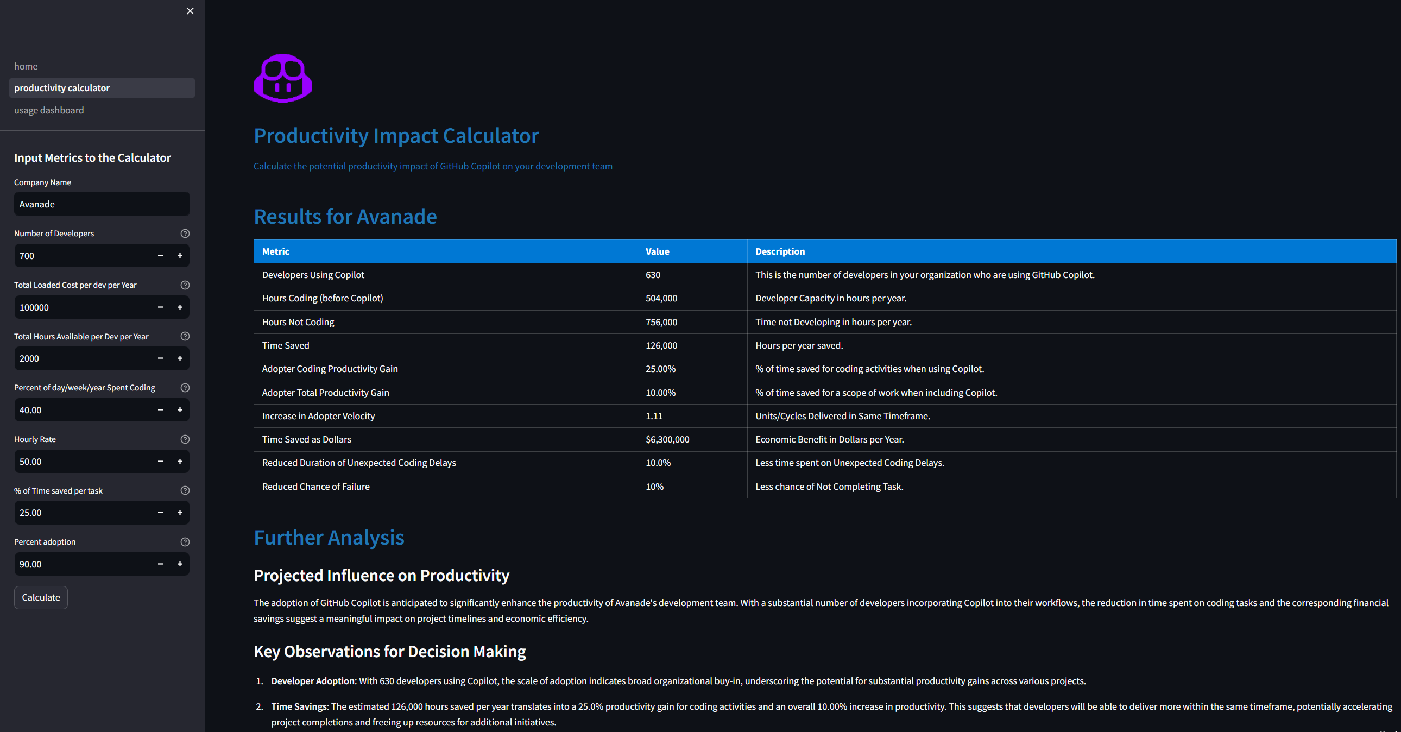The image size is (1401, 732).
Task: Decrease Percent adoption with minus
Action: point(160,565)
